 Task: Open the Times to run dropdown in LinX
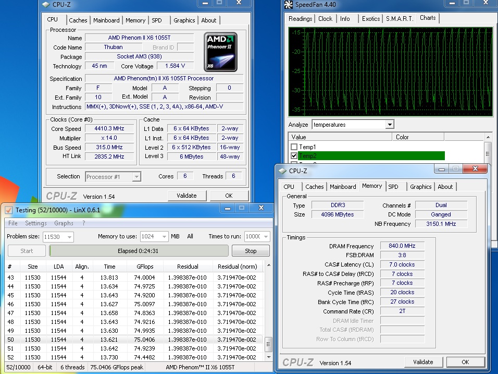click(266, 237)
